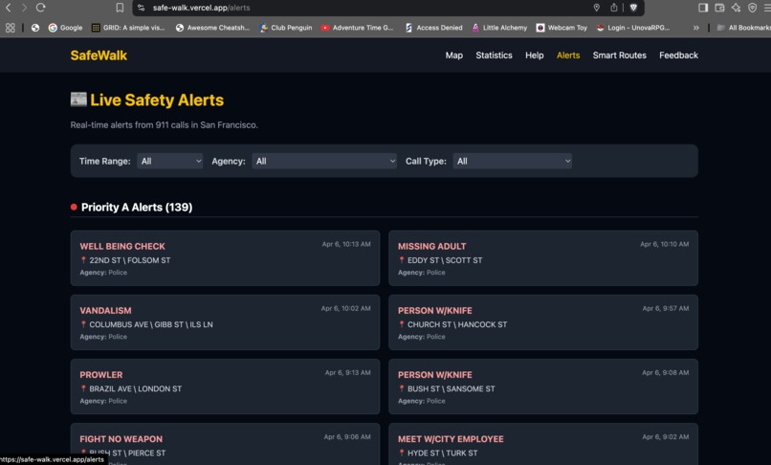Click the SafeWalk logo
This screenshot has width=771, height=465.
[99, 55]
